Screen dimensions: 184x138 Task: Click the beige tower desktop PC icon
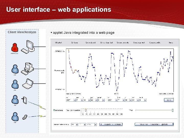click(x=27, y=69)
